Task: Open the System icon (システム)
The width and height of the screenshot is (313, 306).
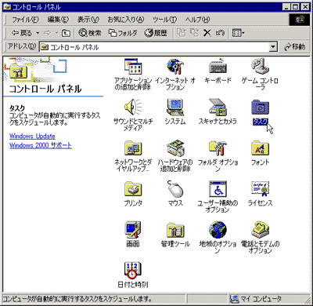Action: 175,107
